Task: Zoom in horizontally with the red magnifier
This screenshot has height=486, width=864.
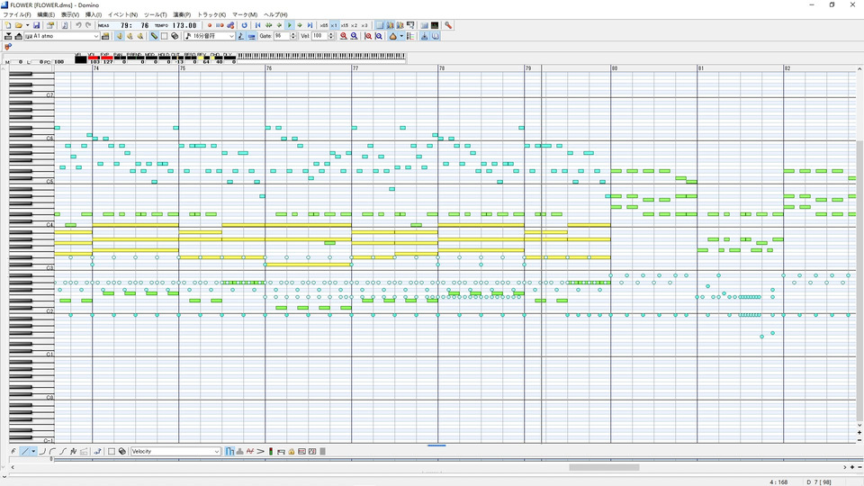Action: [343, 36]
